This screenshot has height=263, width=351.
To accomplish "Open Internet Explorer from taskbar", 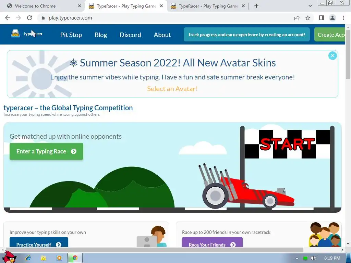I will [x=28, y=258].
